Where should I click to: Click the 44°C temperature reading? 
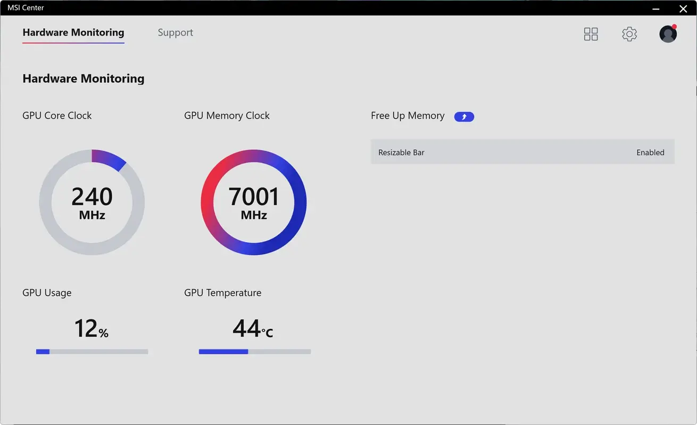click(252, 329)
